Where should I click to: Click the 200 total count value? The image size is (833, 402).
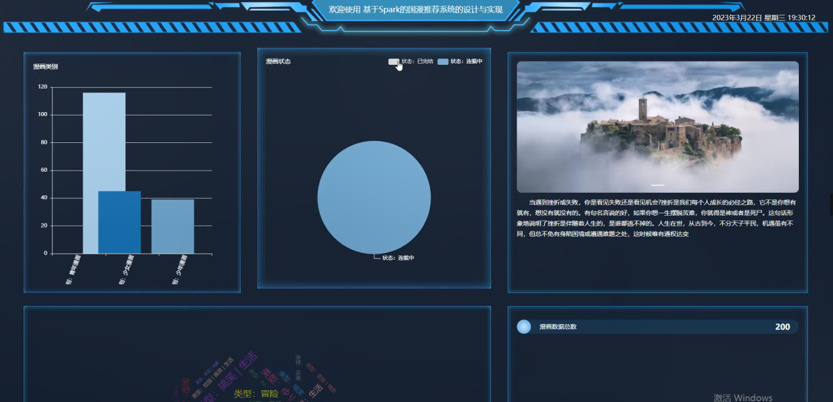pos(784,326)
